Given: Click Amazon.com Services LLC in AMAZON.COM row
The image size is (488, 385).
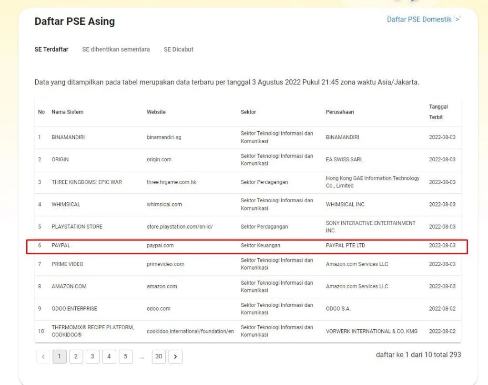Looking at the screenshot, I should point(356,286).
